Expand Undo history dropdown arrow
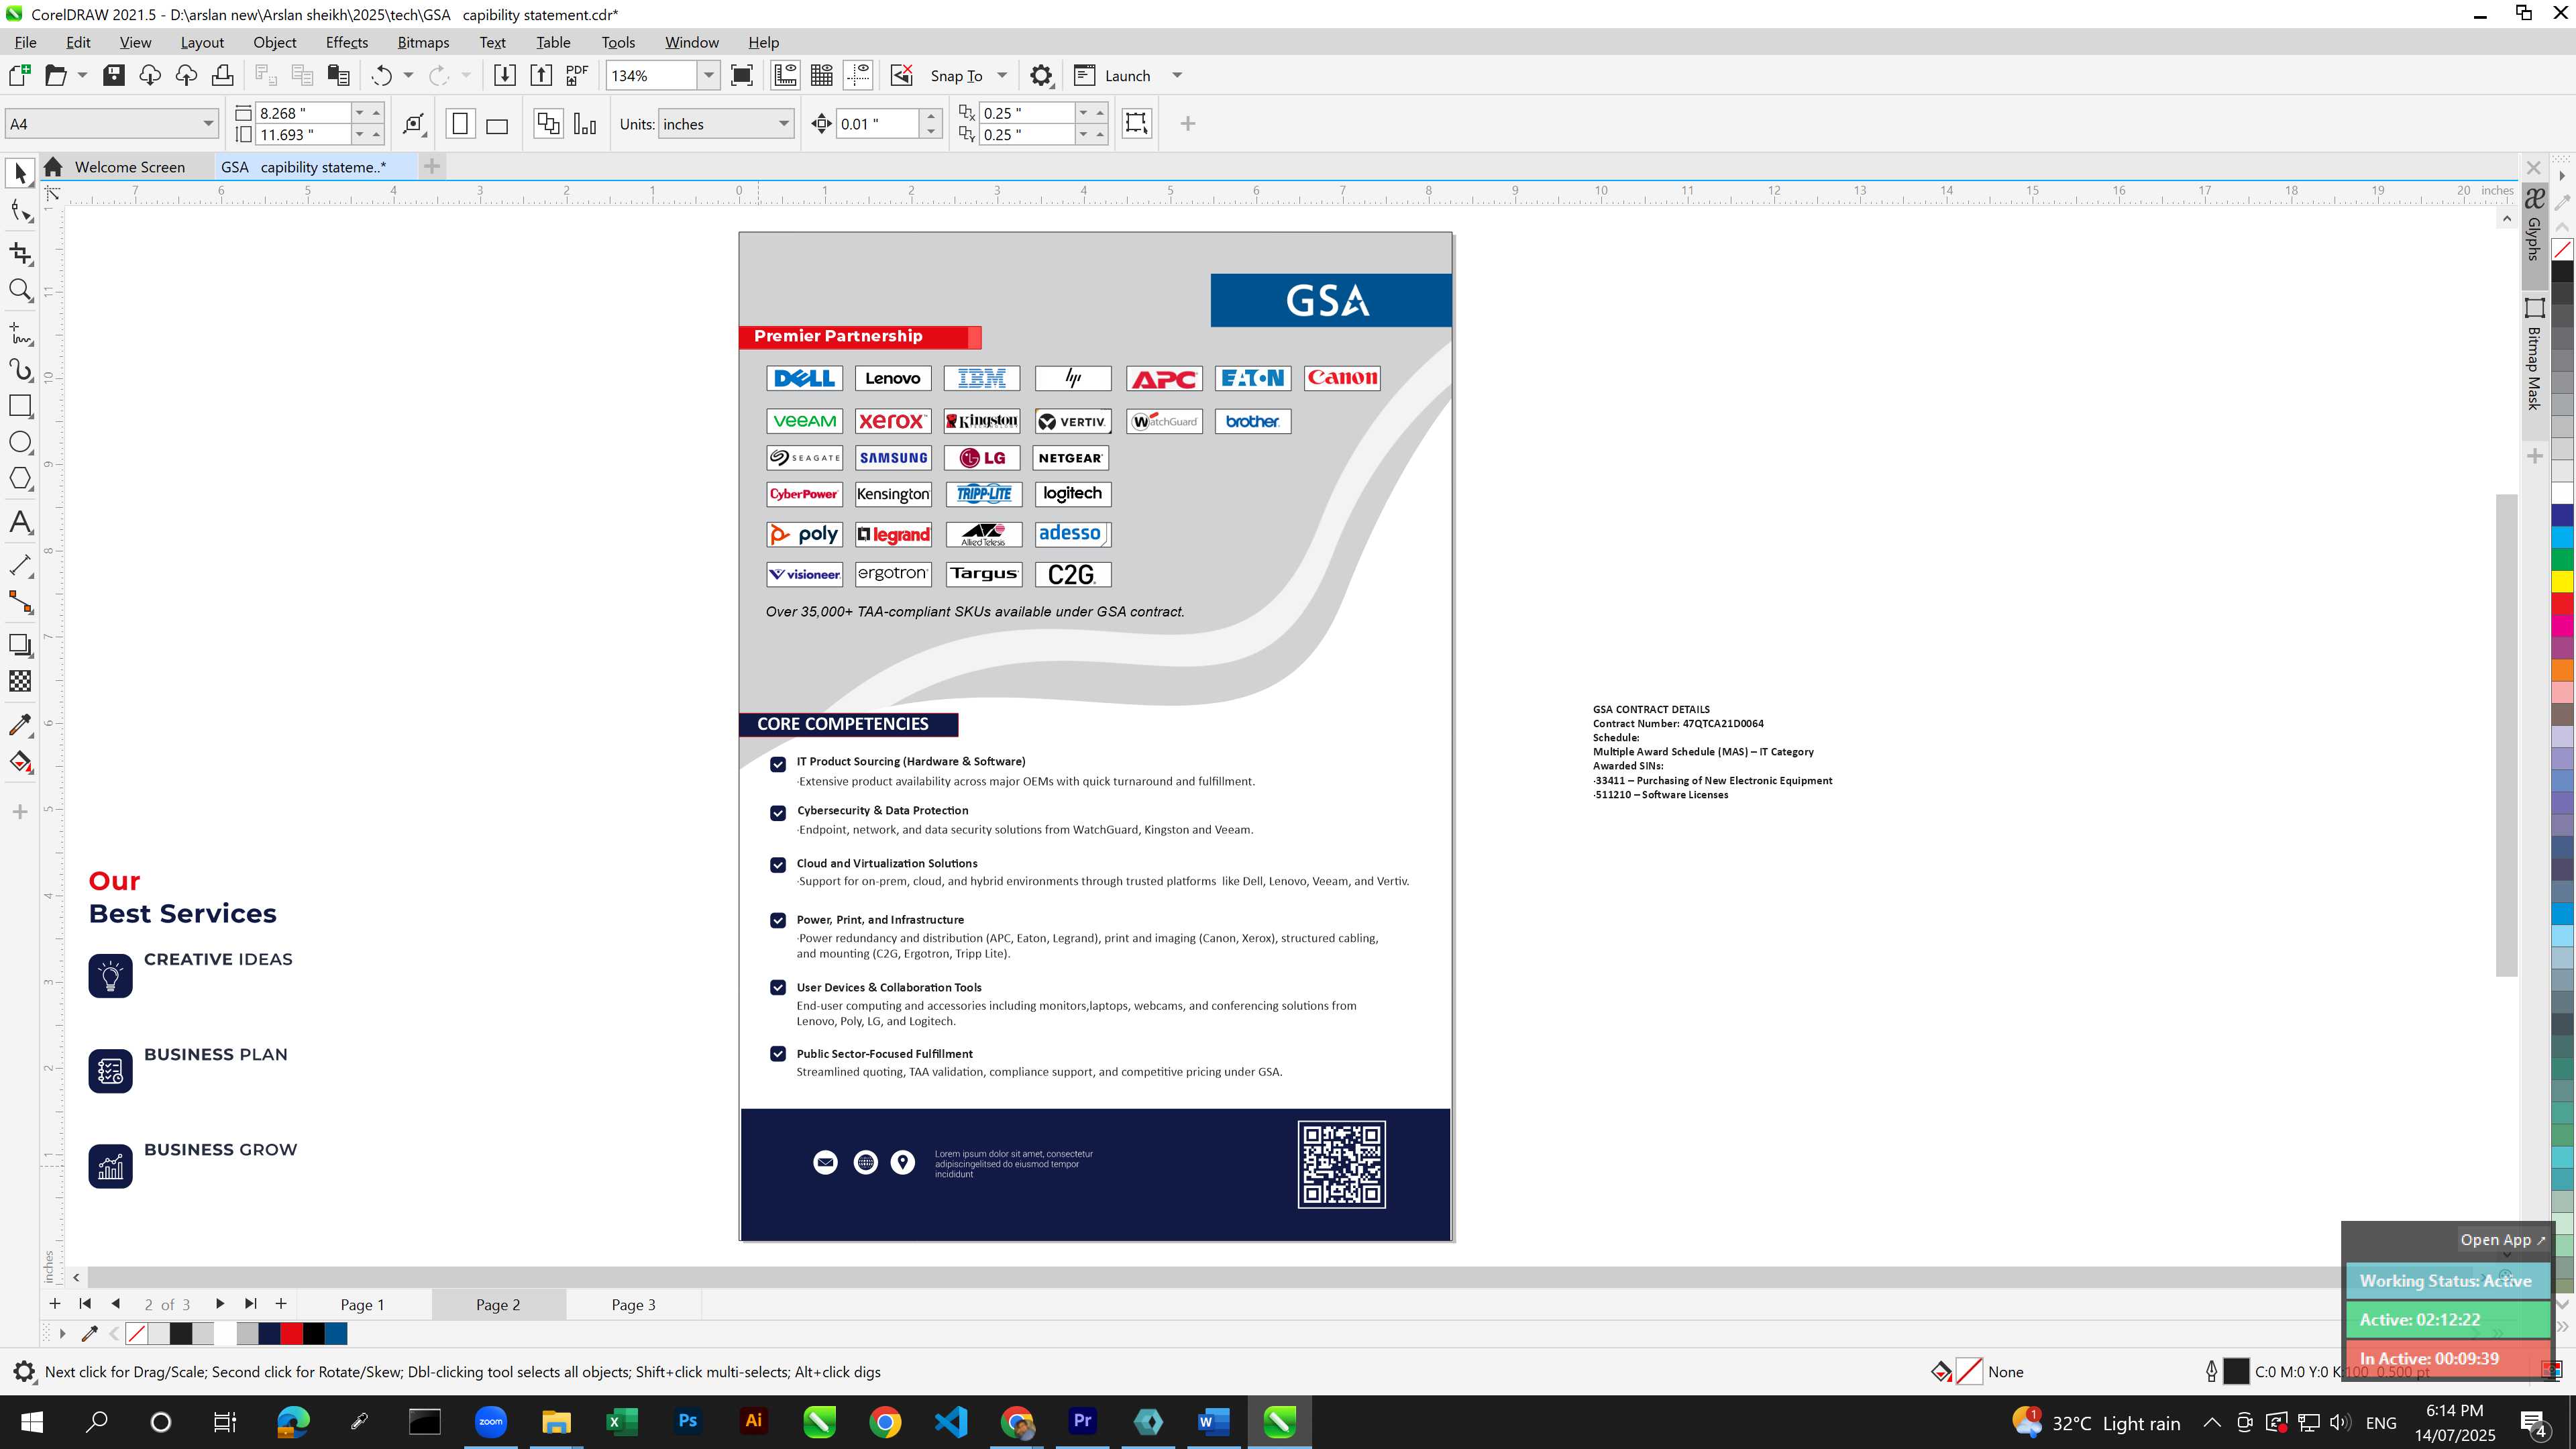2576x1449 pixels. tap(408, 75)
